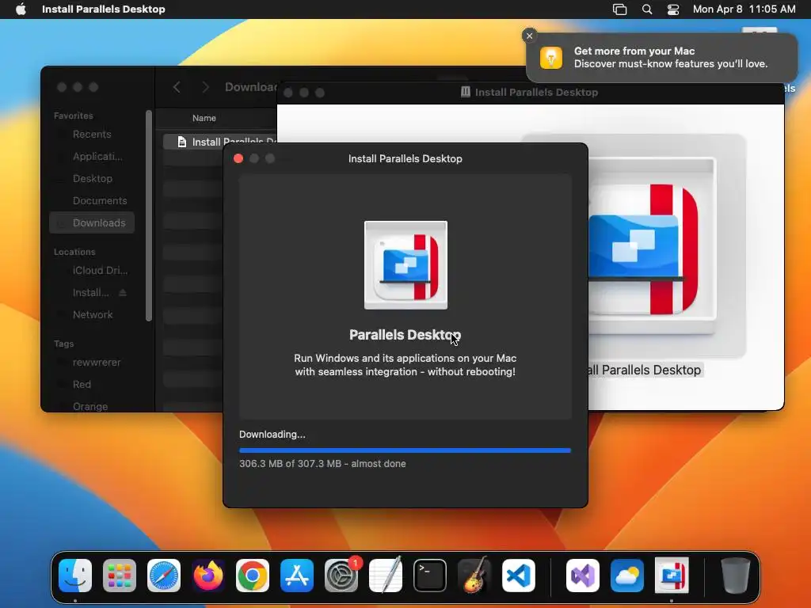Open System Settings with badge in dock
This screenshot has width=811, height=608.
point(341,576)
